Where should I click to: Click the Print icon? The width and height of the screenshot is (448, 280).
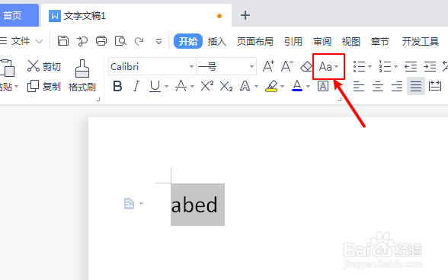[101, 41]
